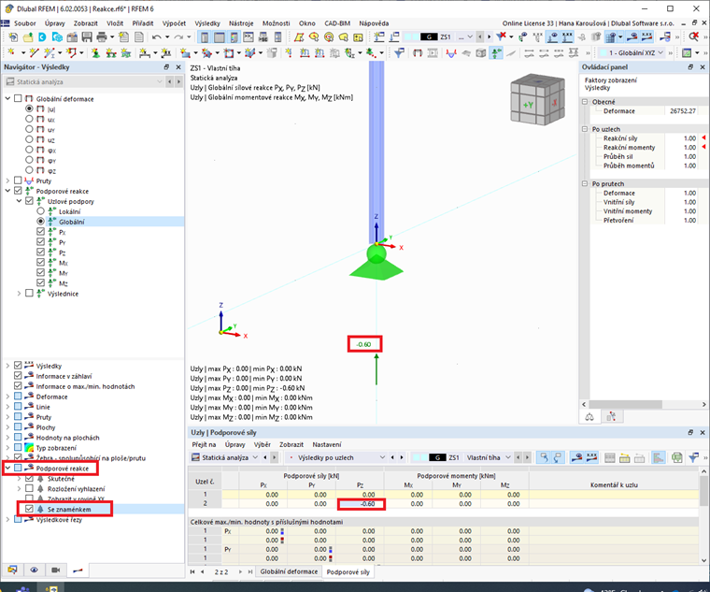Toggle the Globální deformace checkbox

click(18, 98)
